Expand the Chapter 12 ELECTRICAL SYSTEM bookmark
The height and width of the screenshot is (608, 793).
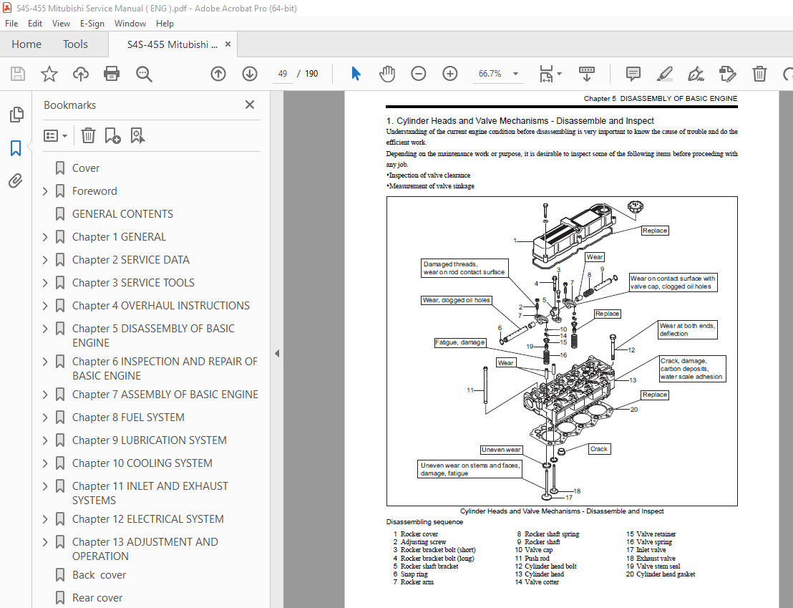click(44, 518)
